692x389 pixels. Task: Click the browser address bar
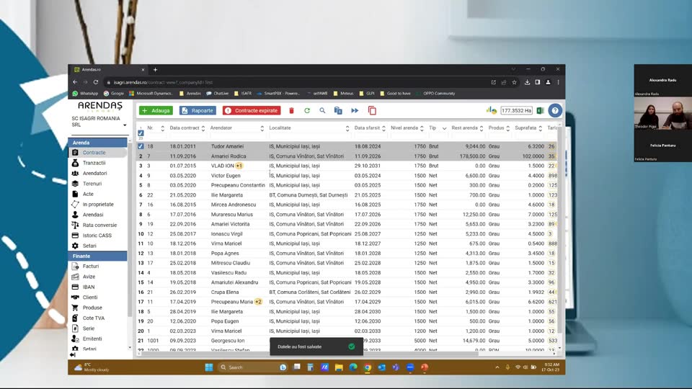click(296, 82)
